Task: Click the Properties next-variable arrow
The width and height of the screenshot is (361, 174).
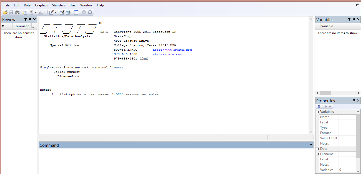Action: coord(330,107)
